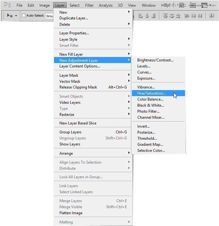This screenshot has width=219, height=226.
Task: Open the View menu
Action: coord(132,5)
